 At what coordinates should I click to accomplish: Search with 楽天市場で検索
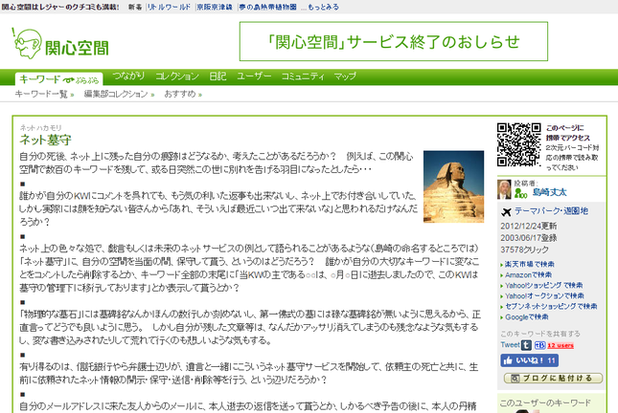[x=530, y=264]
